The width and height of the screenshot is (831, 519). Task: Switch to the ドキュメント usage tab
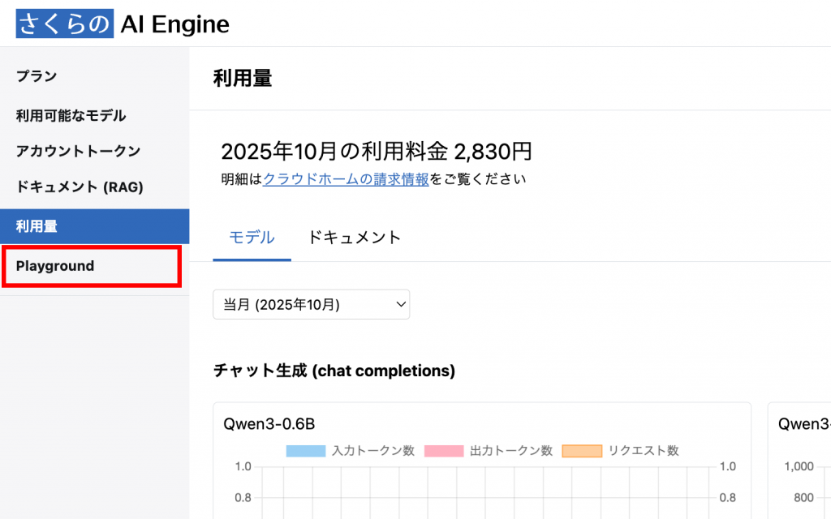pyautogui.click(x=355, y=238)
